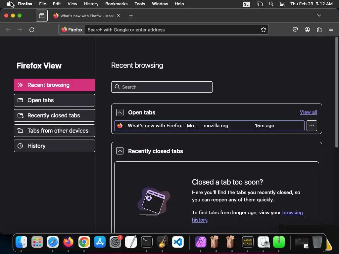Open the mozilla.org link

pos(216,126)
